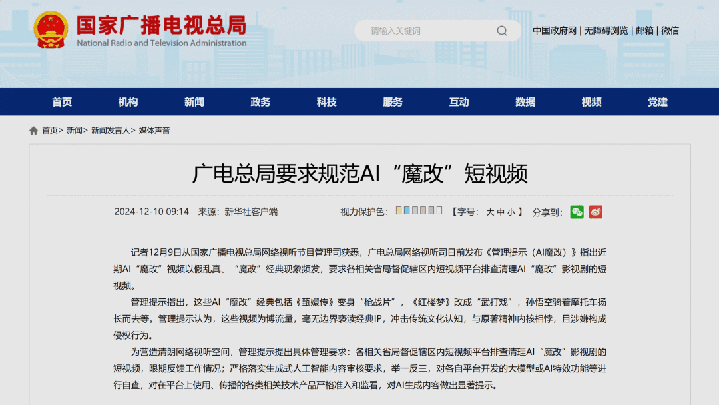The image size is (719, 405).
Task: Click the 国家广播电视总局 site title
Action: (x=161, y=25)
